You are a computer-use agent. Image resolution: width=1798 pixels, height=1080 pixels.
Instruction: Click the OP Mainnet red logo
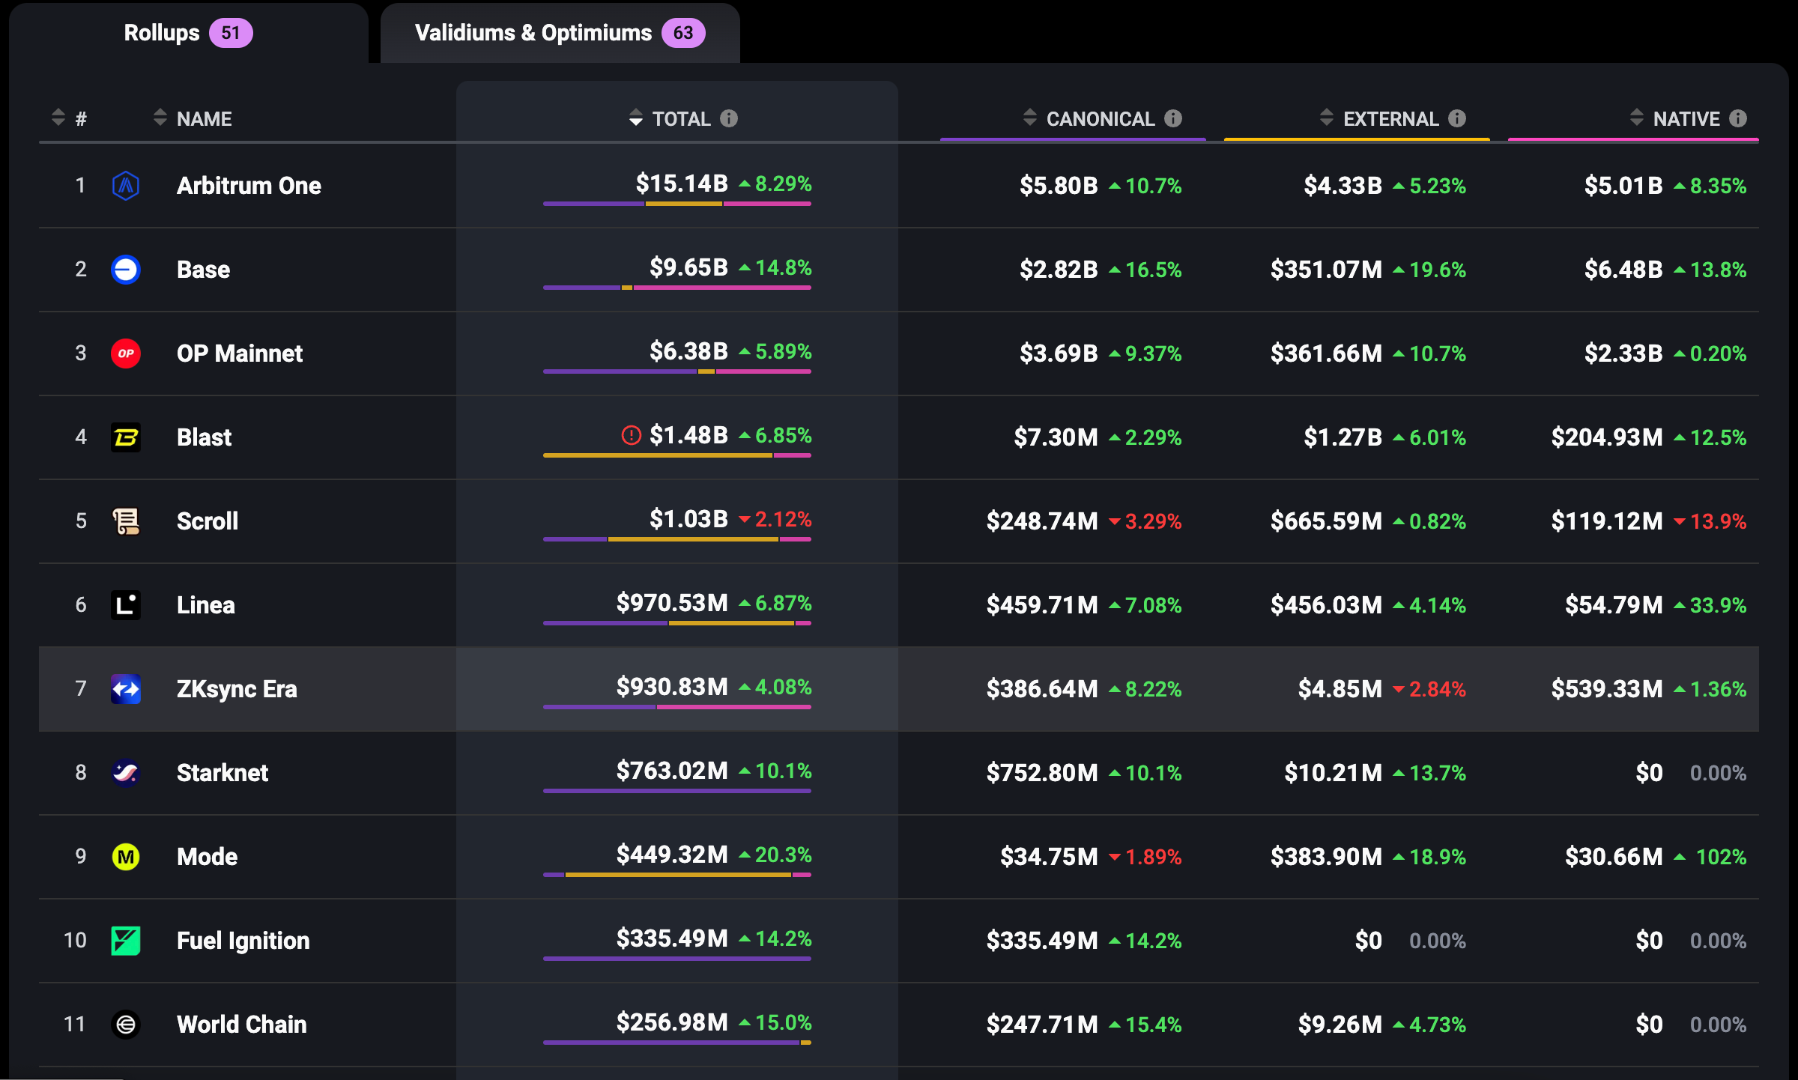point(126,353)
